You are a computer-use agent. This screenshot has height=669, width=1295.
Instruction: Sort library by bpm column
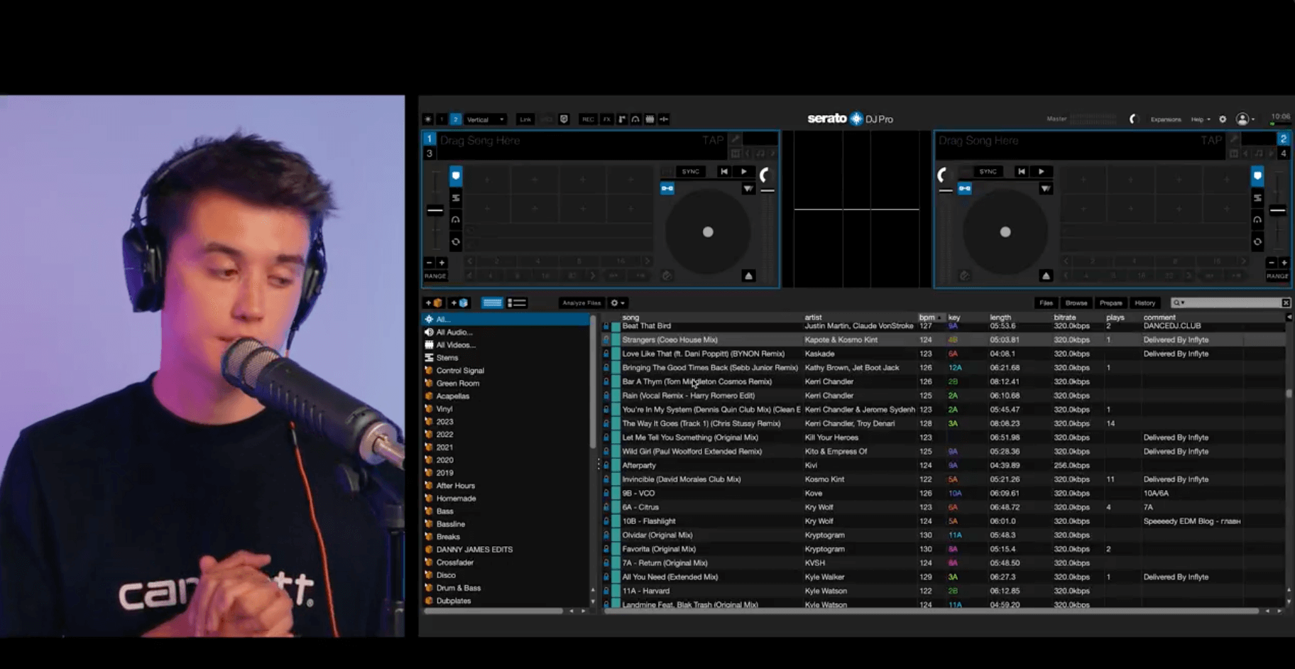point(927,317)
